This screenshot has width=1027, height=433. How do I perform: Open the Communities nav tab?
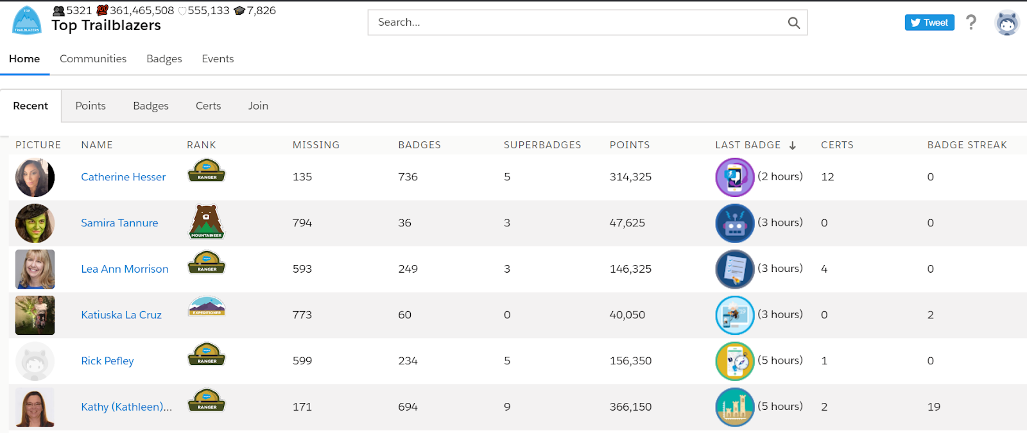[x=93, y=59]
